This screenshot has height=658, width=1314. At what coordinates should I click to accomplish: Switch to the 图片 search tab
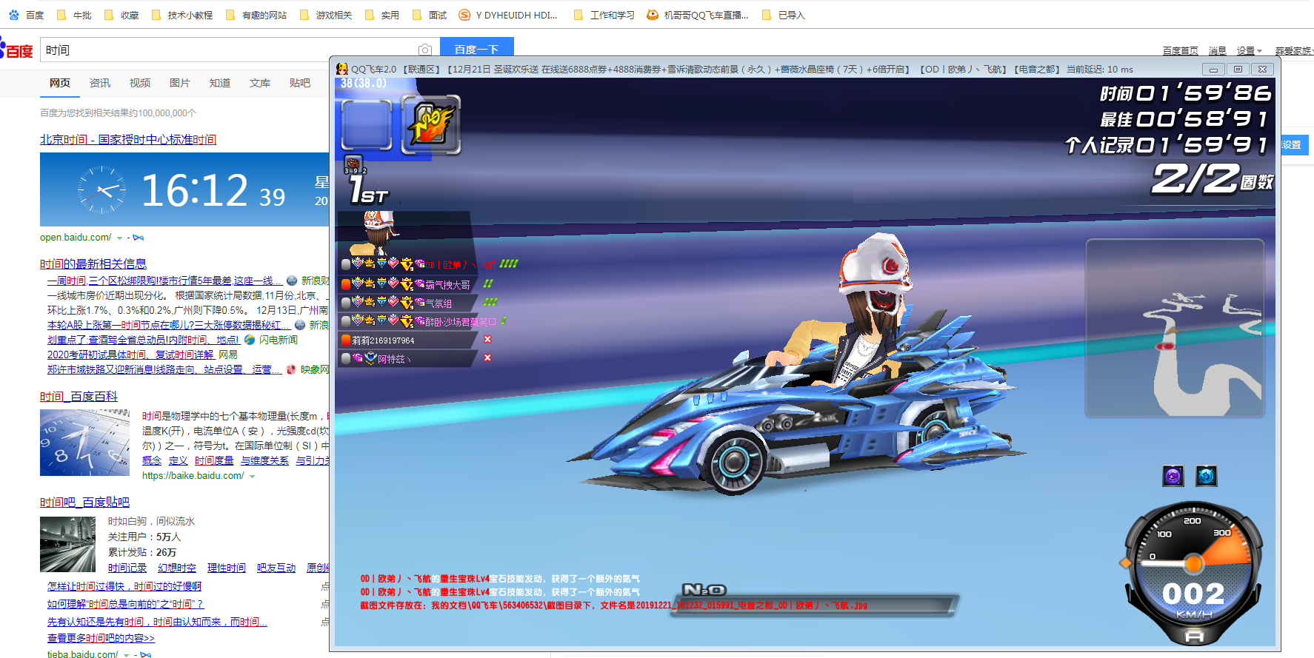point(180,83)
